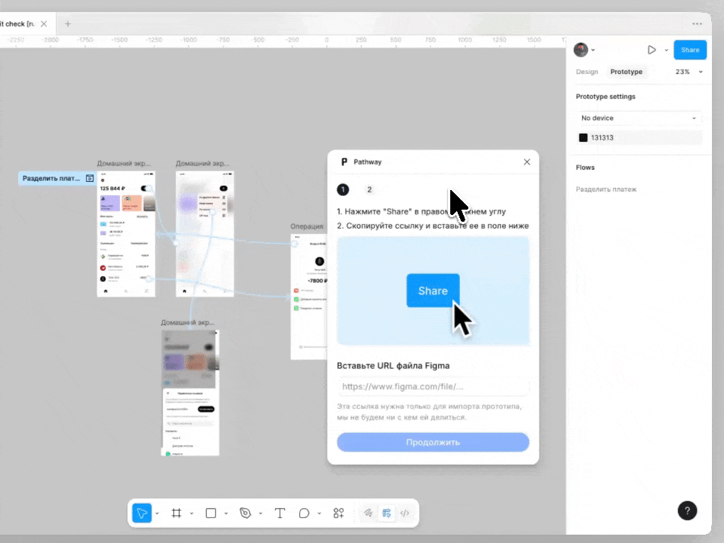This screenshot has height=543, width=724.
Task: Expand the user avatar account menu
Action: click(584, 50)
